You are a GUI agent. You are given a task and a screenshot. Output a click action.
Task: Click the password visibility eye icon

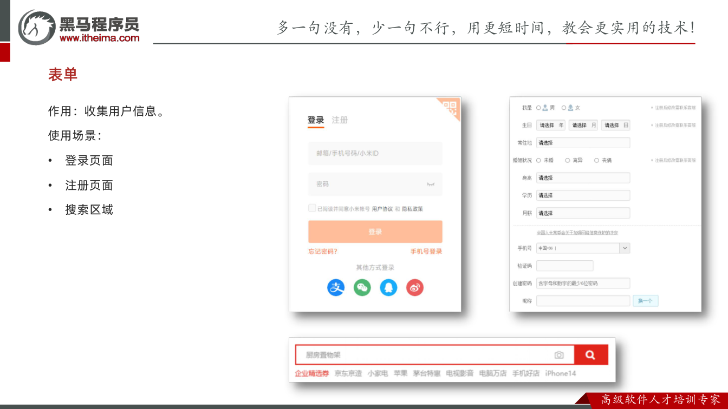click(431, 184)
